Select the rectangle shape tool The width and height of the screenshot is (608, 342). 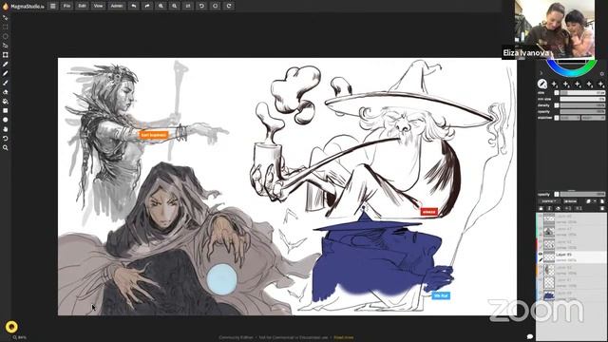click(x=5, y=111)
